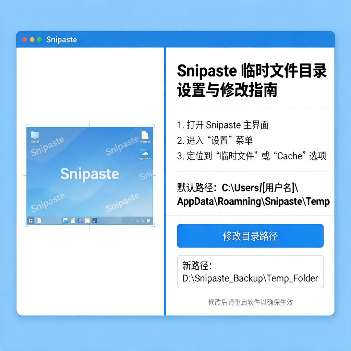Click the 修改目录路径 button
The height and width of the screenshot is (351, 351).
click(x=250, y=236)
